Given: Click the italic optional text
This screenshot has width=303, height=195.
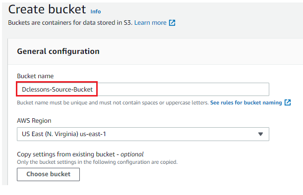Looking at the screenshot, I should [132, 154].
